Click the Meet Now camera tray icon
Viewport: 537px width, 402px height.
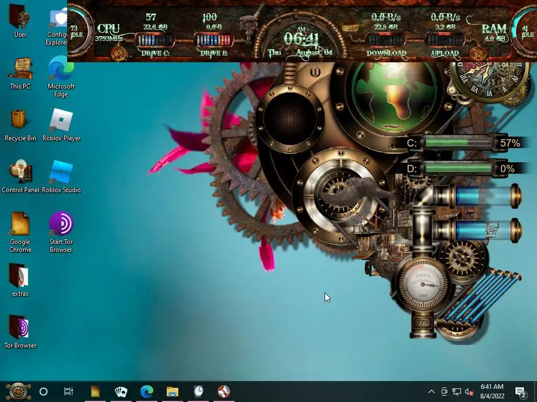[444, 392]
